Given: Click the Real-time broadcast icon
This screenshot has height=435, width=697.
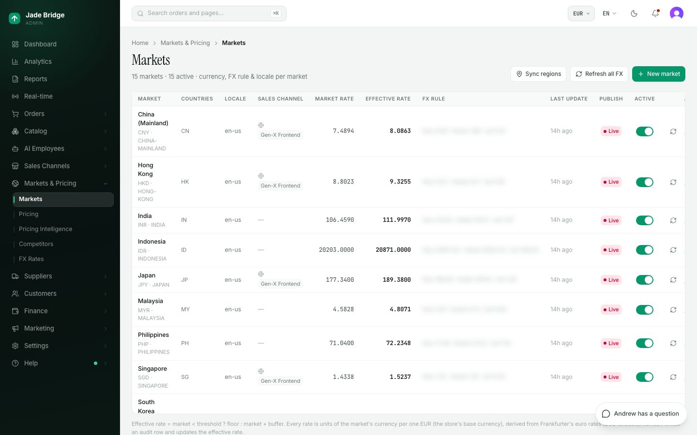Looking at the screenshot, I should pyautogui.click(x=15, y=96).
